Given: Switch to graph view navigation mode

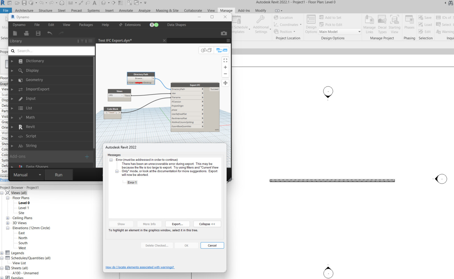Looking at the screenshot, I should (222, 50).
